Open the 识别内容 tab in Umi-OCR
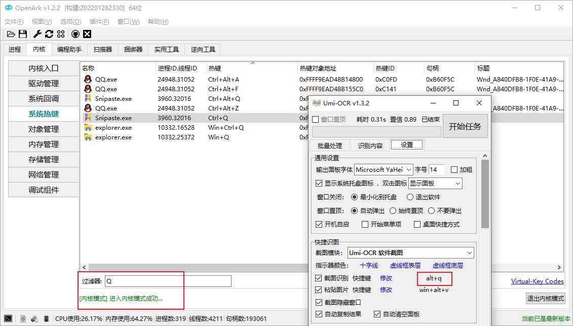The height and width of the screenshot is (326, 573). pyautogui.click(x=370, y=146)
